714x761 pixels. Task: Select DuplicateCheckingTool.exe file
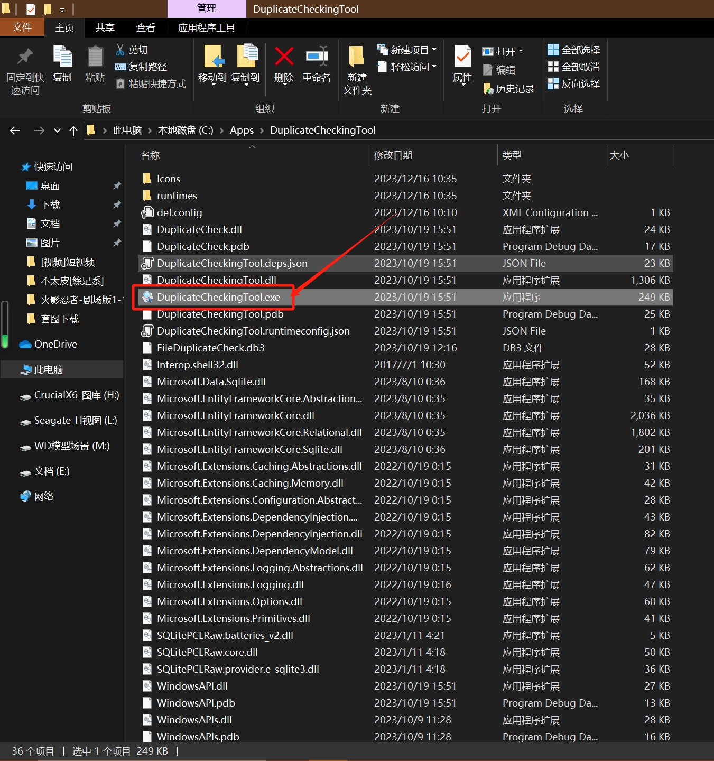pyautogui.click(x=405, y=297)
